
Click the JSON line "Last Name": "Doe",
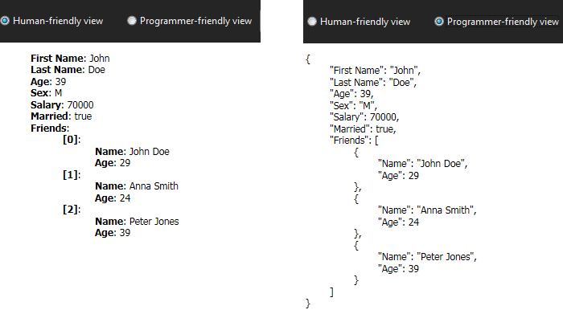click(x=372, y=82)
